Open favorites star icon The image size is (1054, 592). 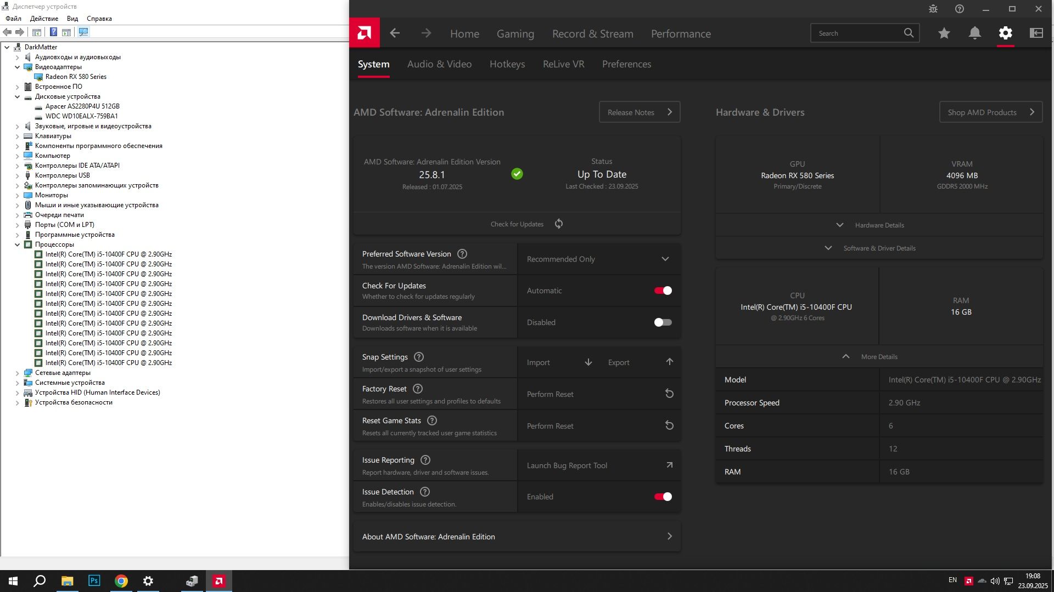944,33
